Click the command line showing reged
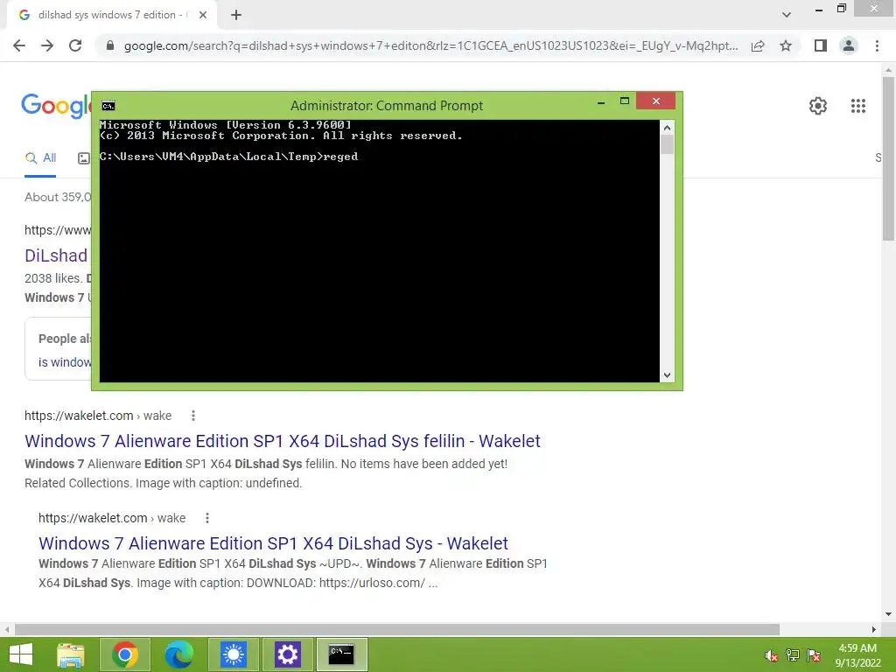The width and height of the screenshot is (896, 672). tap(228, 157)
